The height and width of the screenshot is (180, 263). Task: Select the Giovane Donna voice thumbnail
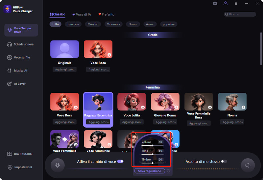pos(165,102)
